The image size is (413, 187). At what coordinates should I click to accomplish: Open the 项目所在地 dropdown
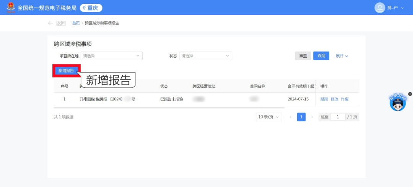coord(111,56)
